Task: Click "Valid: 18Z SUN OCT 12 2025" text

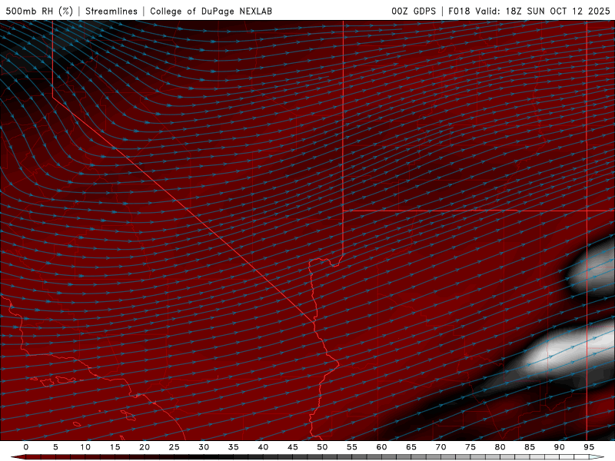Action: click(543, 11)
